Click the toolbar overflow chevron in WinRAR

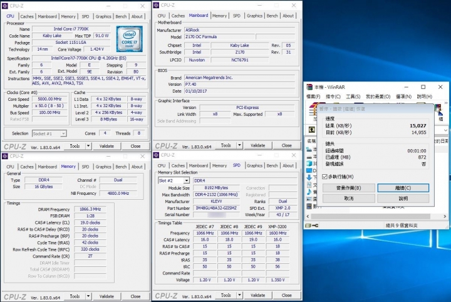tap(446, 103)
